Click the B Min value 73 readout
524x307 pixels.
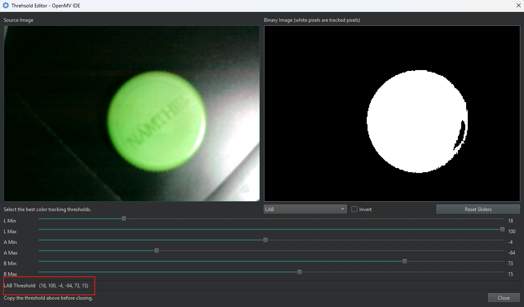pos(510,264)
